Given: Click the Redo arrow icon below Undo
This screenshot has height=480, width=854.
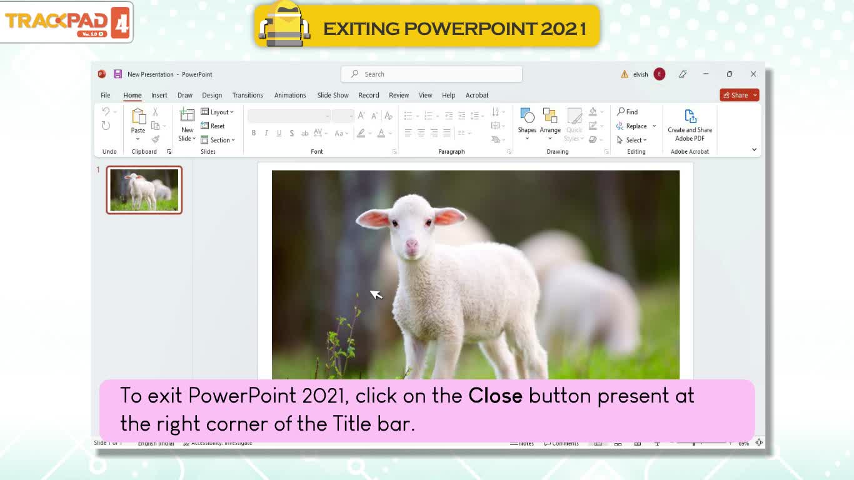Looking at the screenshot, I should (106, 126).
